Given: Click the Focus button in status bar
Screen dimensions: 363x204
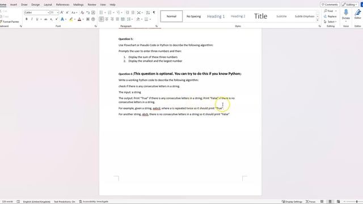Looking at the screenshot, I should (x=311, y=202).
